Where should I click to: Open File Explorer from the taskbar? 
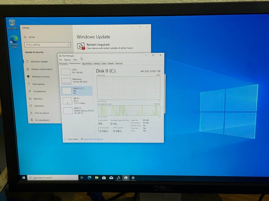pyautogui.click(x=97, y=178)
